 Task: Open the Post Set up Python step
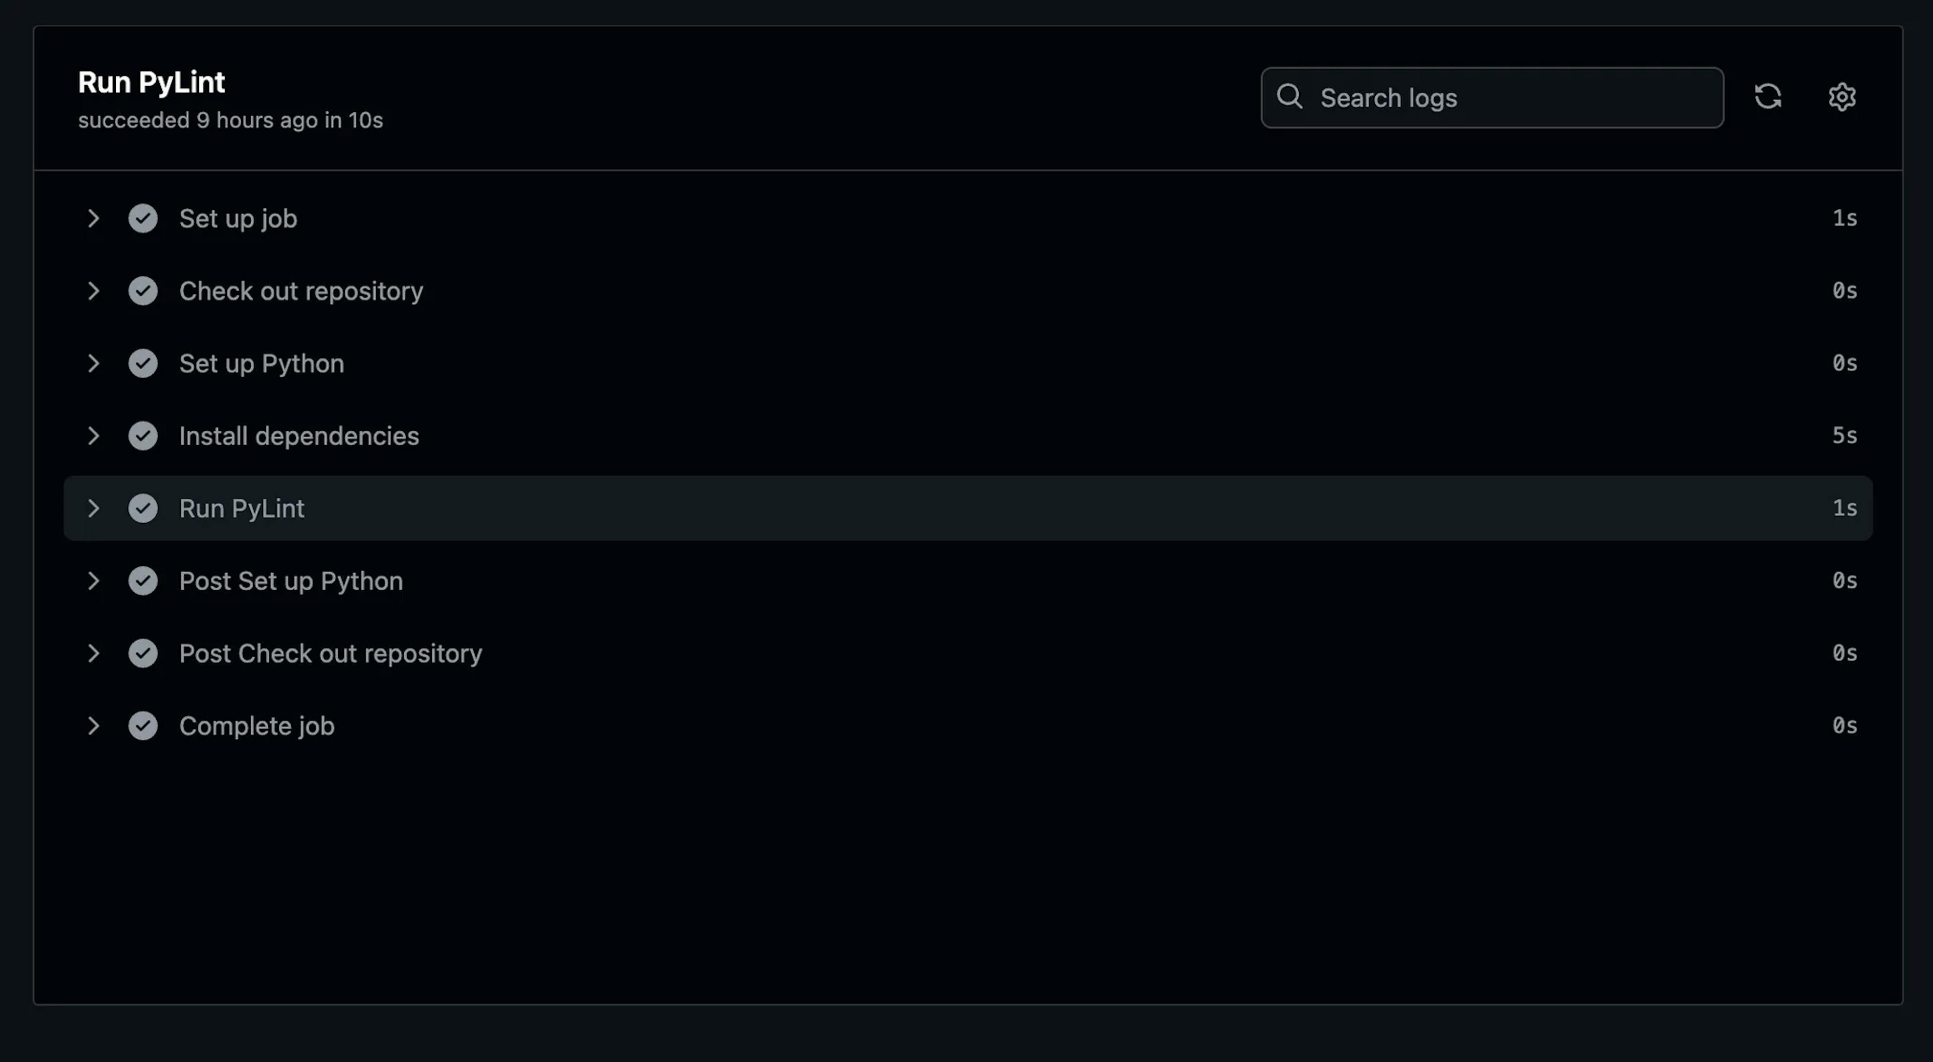(290, 581)
